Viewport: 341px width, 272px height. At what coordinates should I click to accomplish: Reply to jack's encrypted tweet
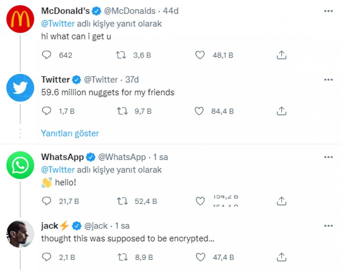(46, 257)
